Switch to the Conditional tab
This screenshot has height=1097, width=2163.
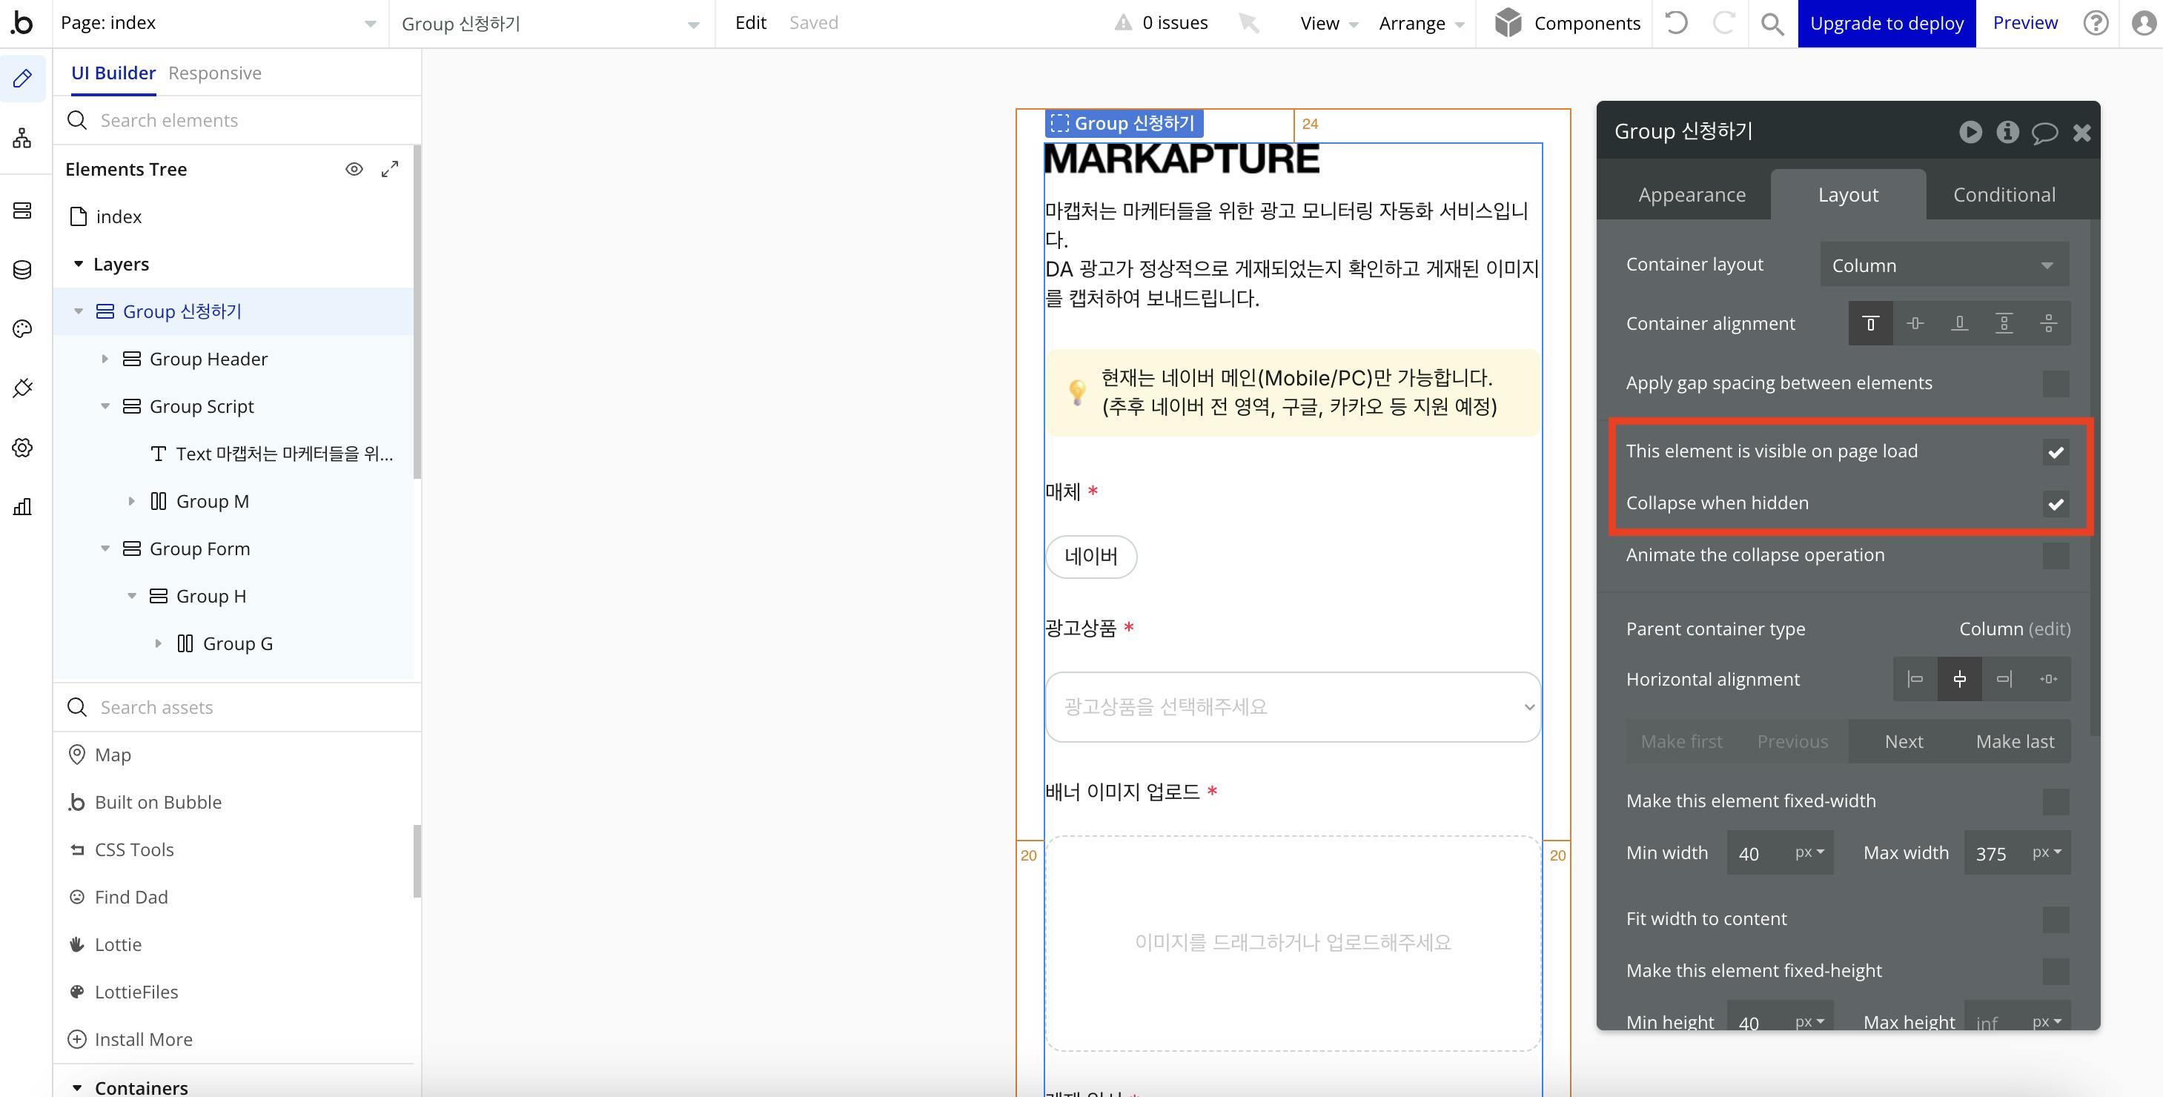pos(2004,195)
